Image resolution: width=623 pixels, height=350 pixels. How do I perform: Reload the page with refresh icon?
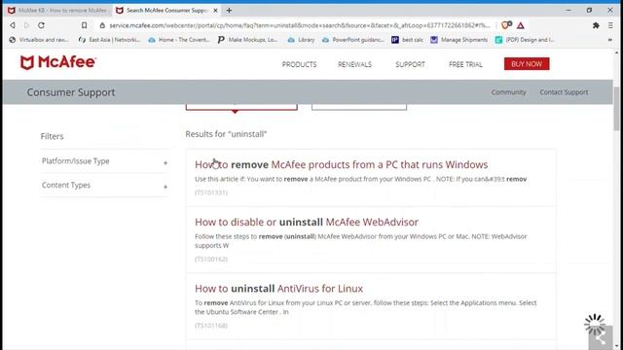coord(41,25)
